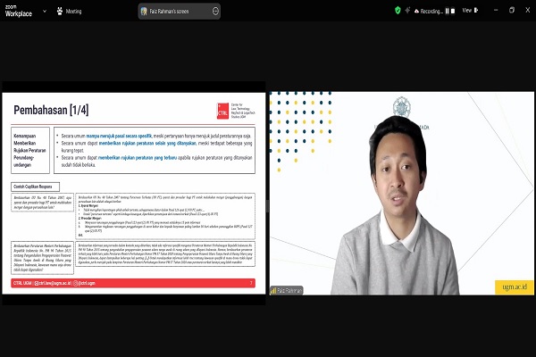
Task: Pause the recording
Action: 447,12
